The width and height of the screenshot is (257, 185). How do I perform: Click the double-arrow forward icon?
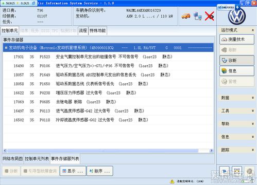pos(224,171)
